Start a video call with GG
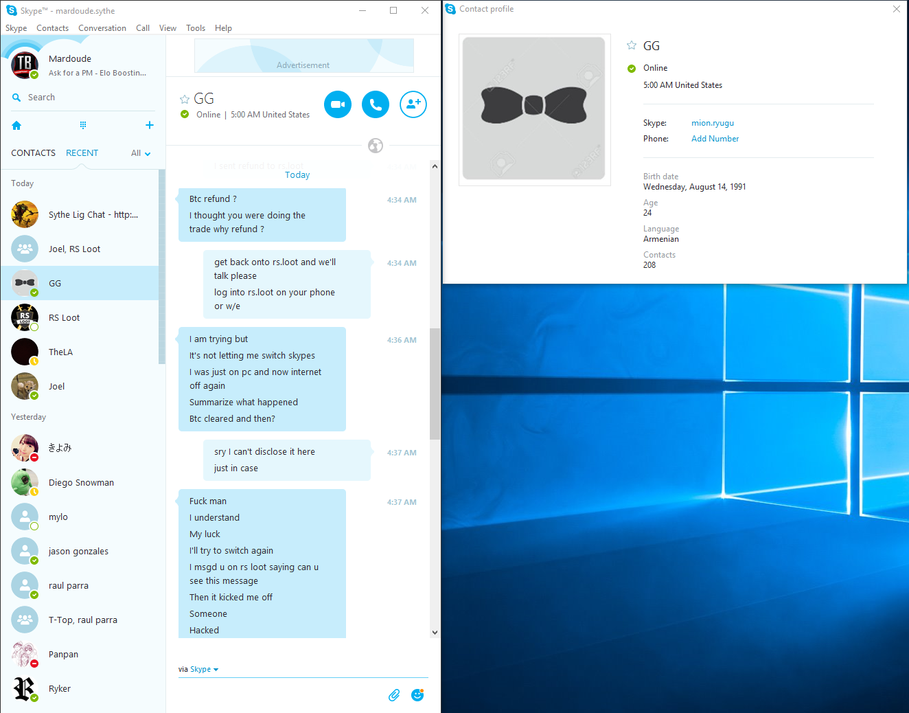This screenshot has width=909, height=713. (x=338, y=104)
